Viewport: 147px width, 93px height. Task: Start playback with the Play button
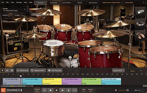[56, 90]
